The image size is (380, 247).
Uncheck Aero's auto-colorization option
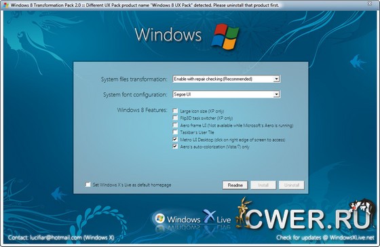click(x=175, y=147)
